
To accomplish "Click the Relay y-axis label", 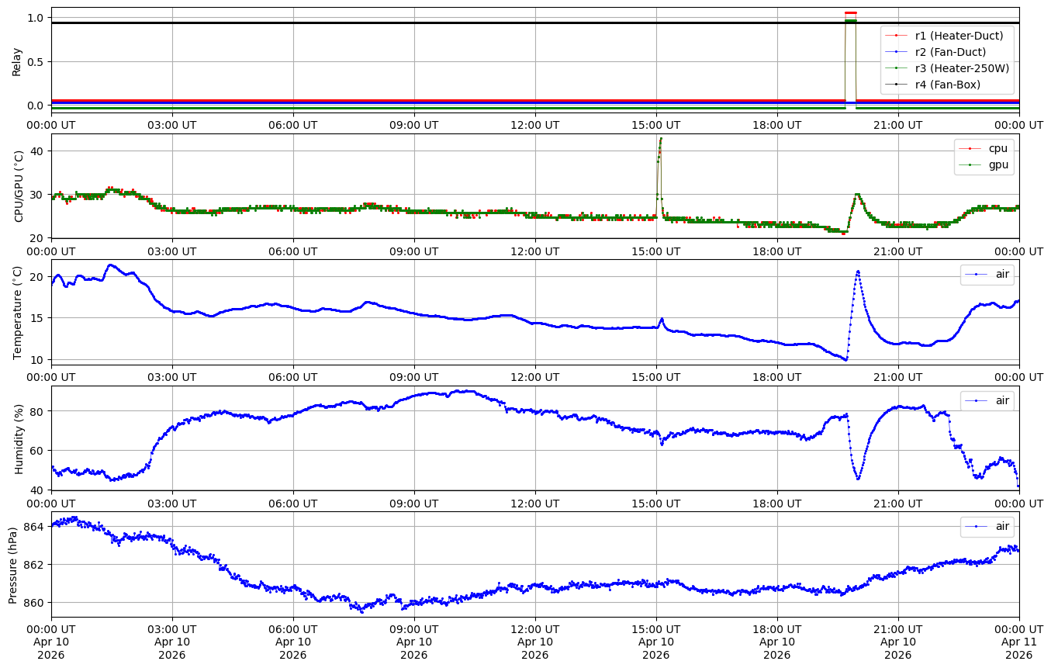I will (16, 61).
